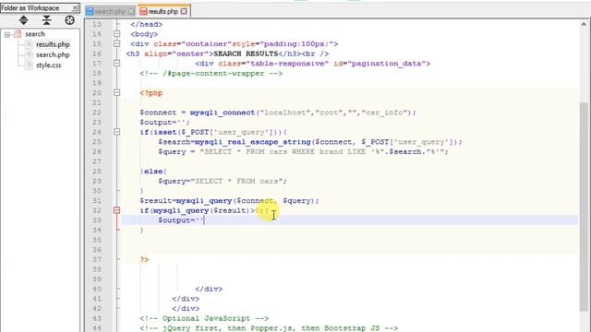The height and width of the screenshot is (332, 591).
Task: Click the blue saved icon on search.php tab
Action: pyautogui.click(x=90, y=12)
